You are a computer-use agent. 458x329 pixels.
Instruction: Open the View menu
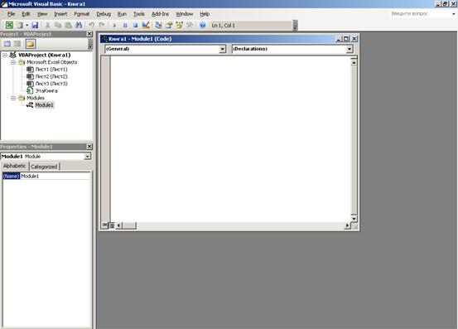point(42,14)
